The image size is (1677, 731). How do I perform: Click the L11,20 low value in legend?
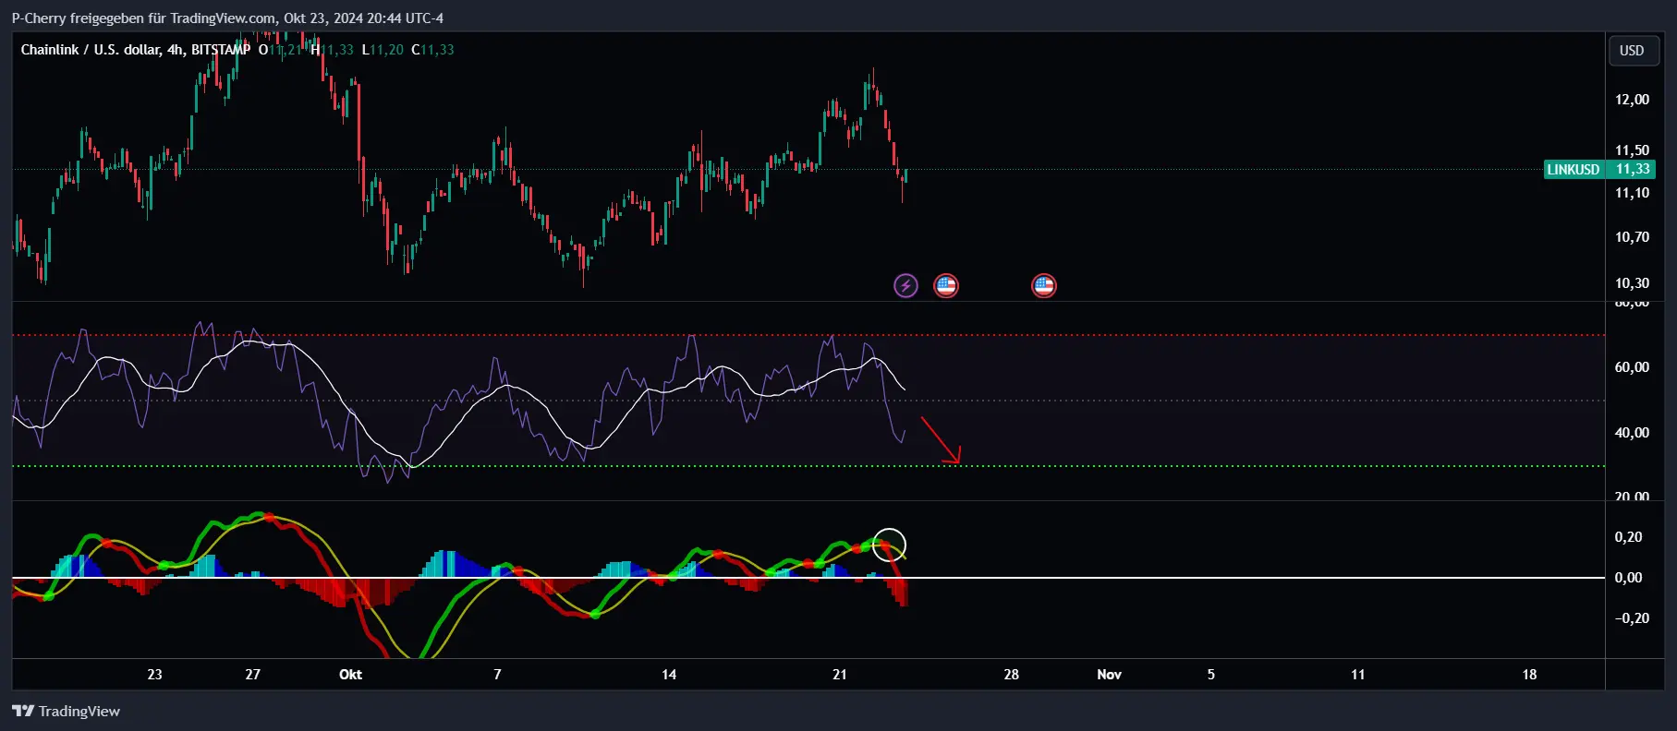[383, 50]
